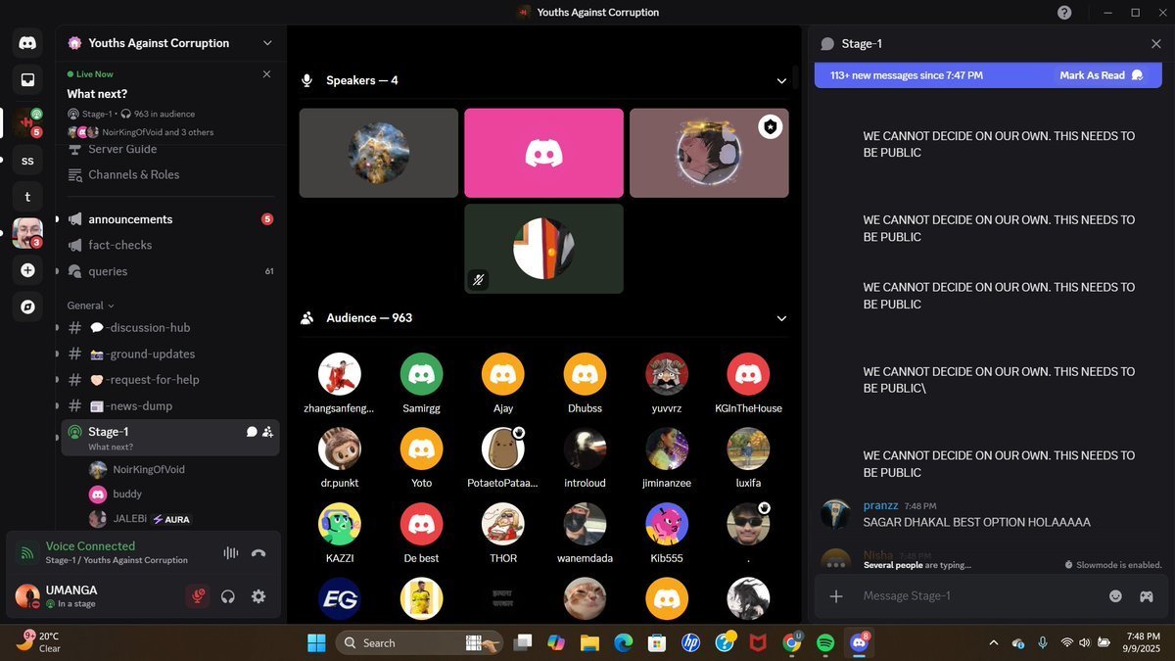1175x661 pixels.
Task: Open Server Guide
Action: pyautogui.click(x=170, y=149)
